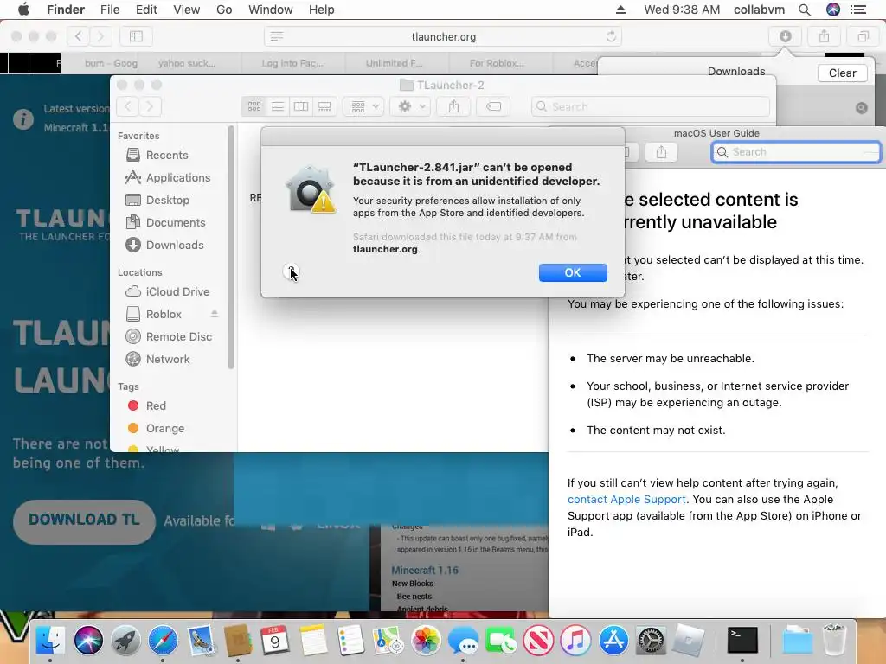Open Safari from the Dock
Viewport: 886px width, 664px height.
coord(163,641)
